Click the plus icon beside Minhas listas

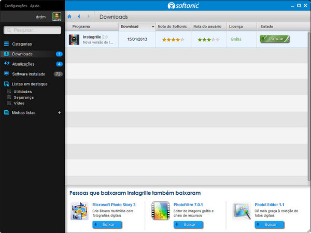pyautogui.click(x=59, y=112)
